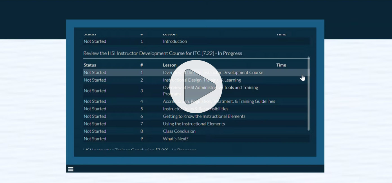Open "Overview of HSI Administrative Tools" lesson
This screenshot has width=392, height=183.
point(210,91)
